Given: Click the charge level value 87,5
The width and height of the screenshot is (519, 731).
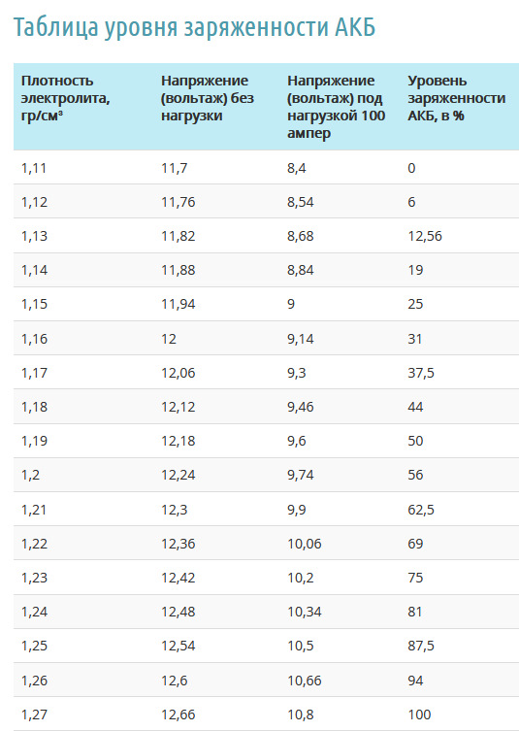Looking at the screenshot, I should (421, 646).
